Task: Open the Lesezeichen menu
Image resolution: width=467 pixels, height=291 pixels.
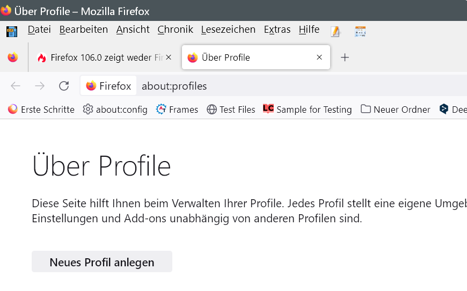Action: (x=228, y=30)
